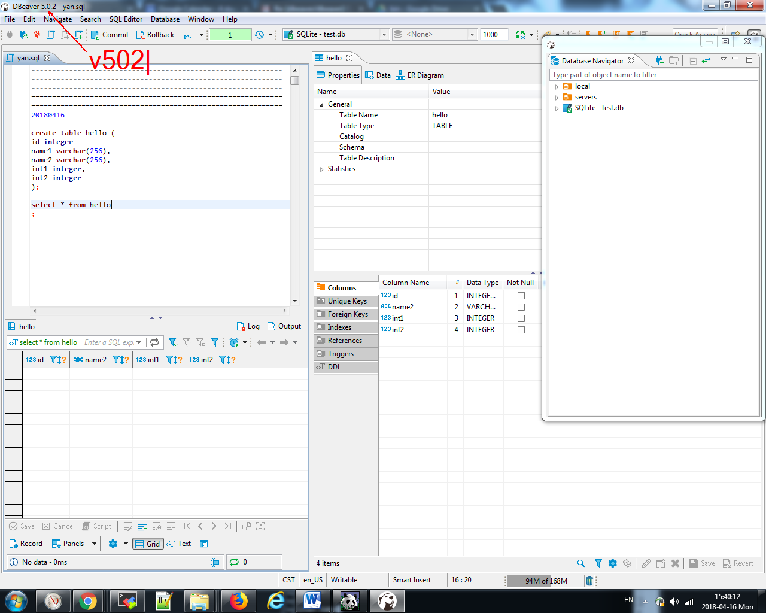The image size is (766, 613).
Task: Apply filter criteria icon in results toolbar
Action: pyautogui.click(x=173, y=342)
